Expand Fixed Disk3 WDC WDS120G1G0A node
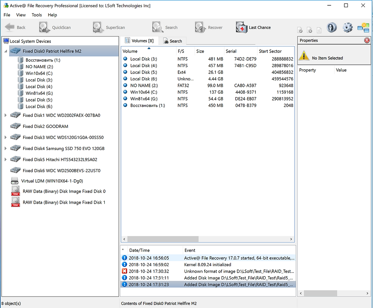373x308 pixels. coord(5,137)
